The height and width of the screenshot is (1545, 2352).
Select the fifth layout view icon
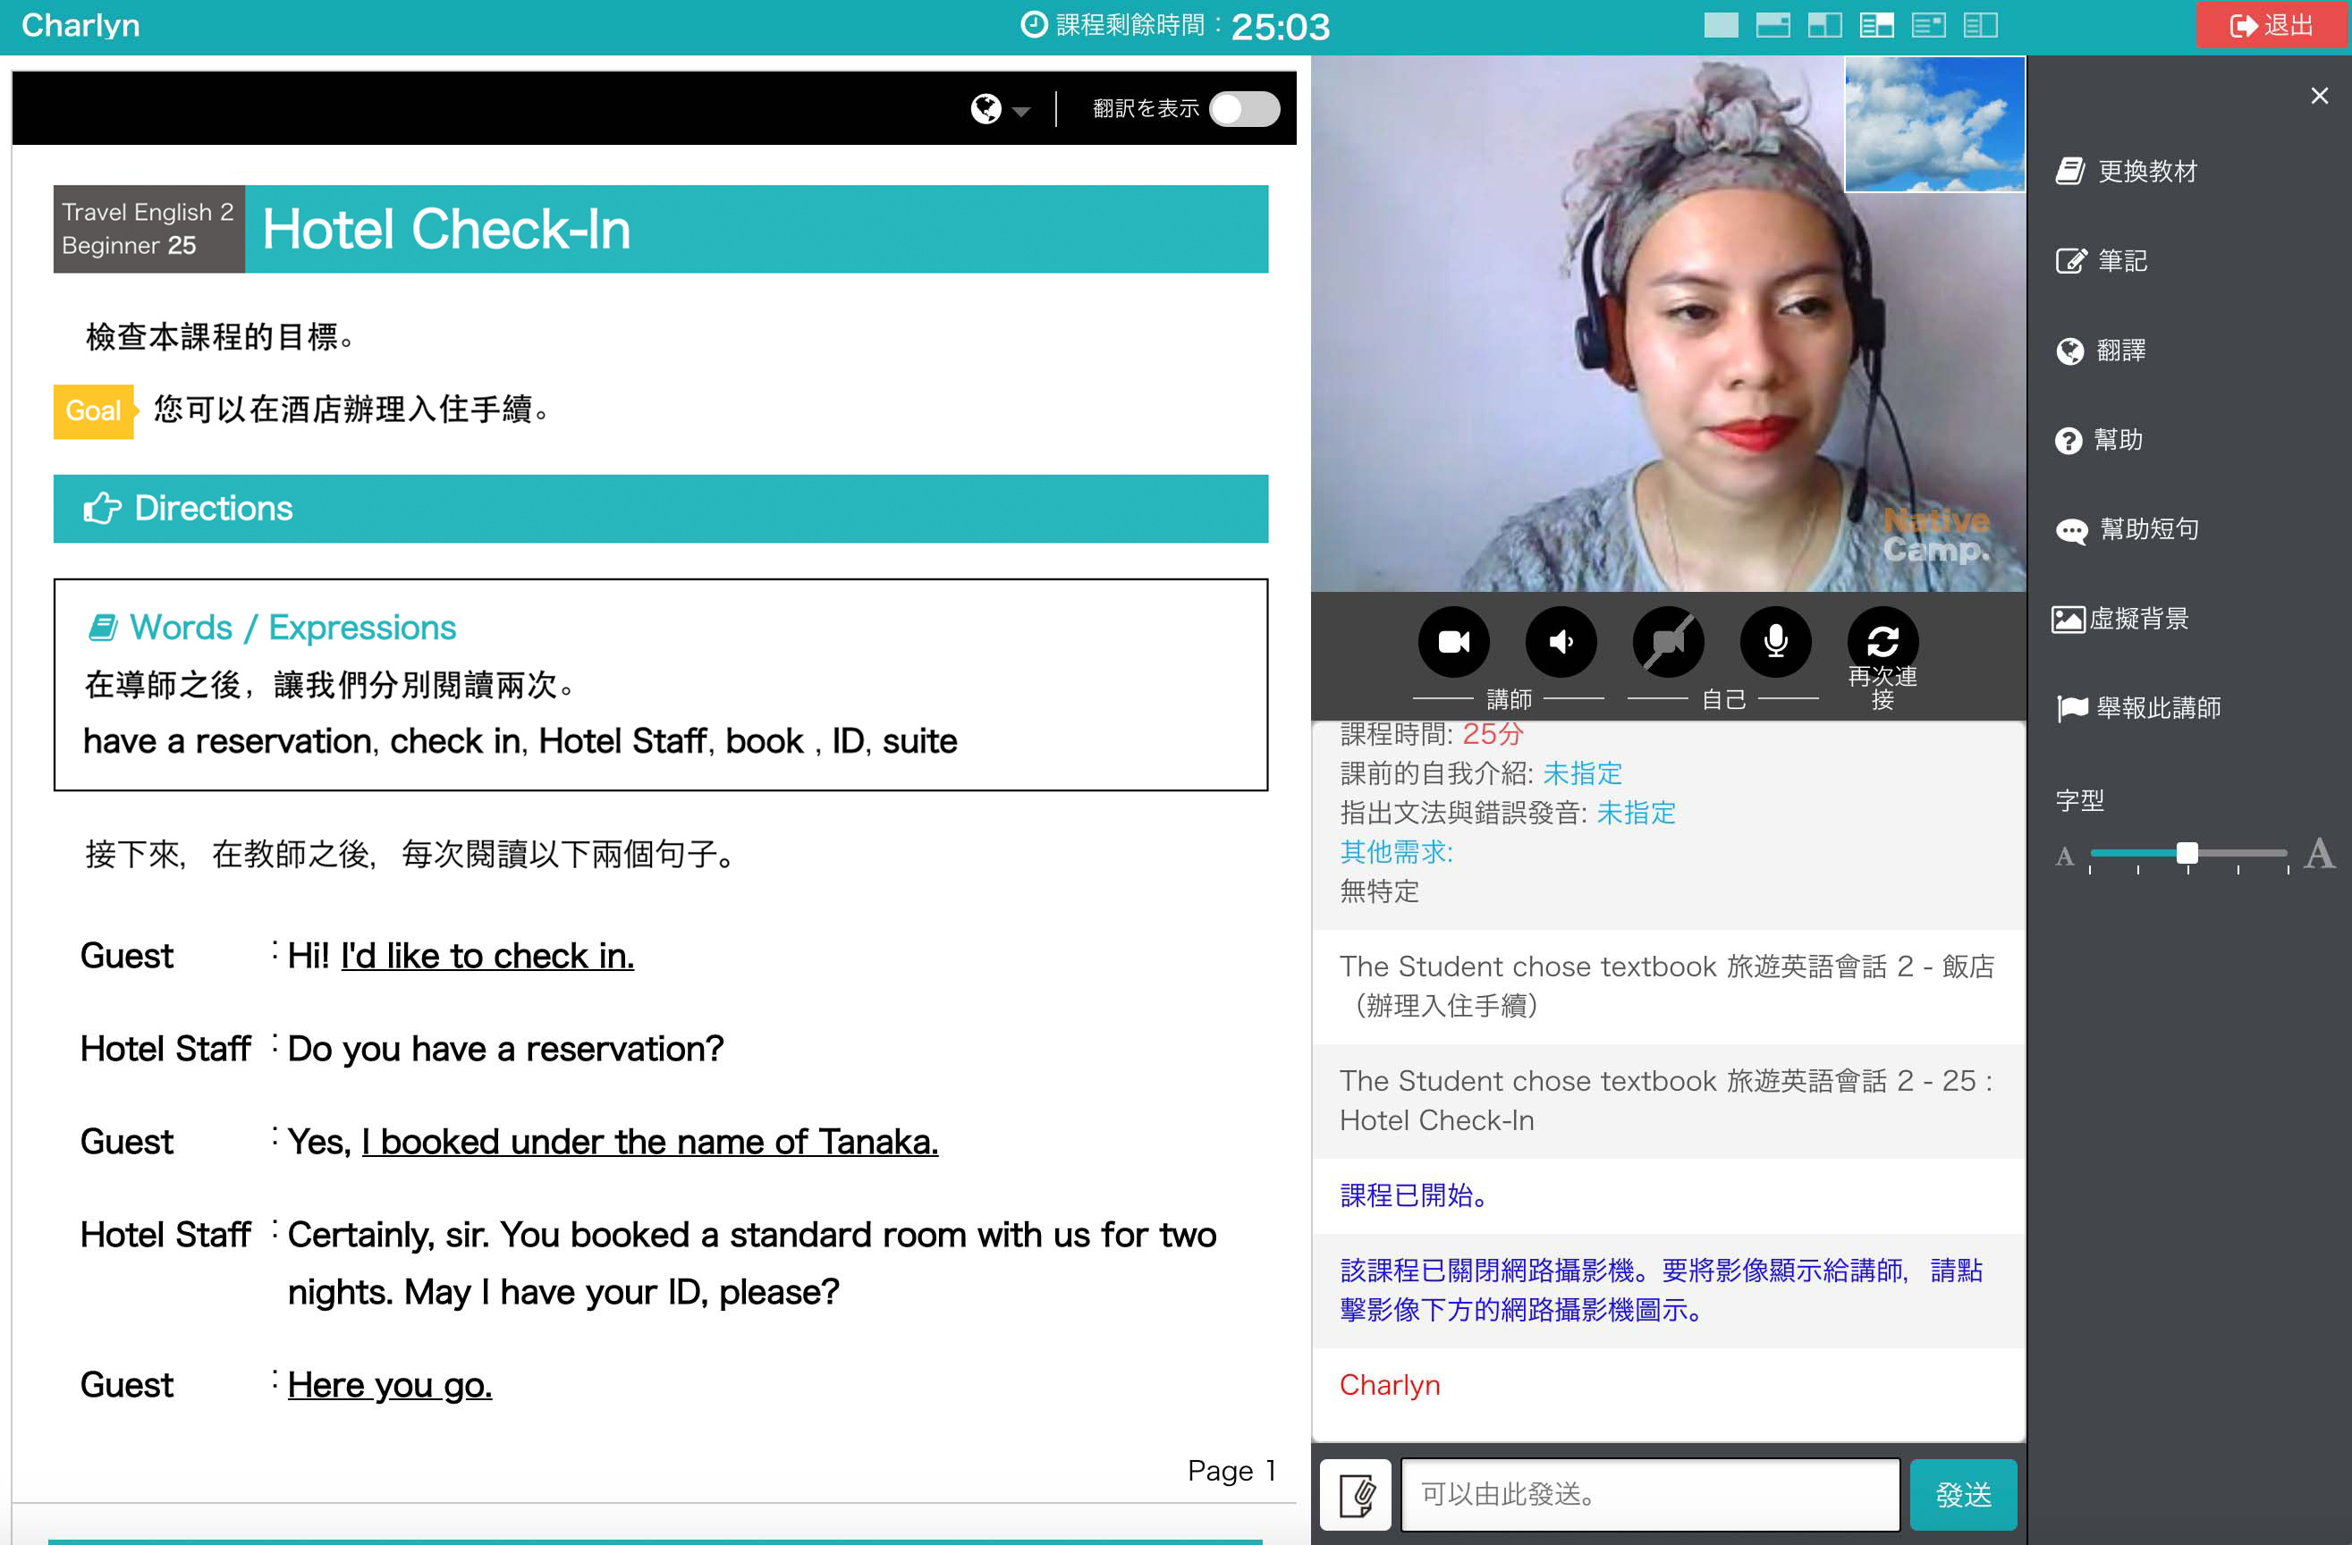click(x=1928, y=25)
